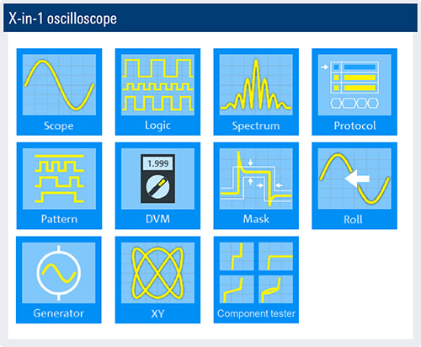
Task: Open the Roll mode tile
Action: pyautogui.click(x=354, y=185)
